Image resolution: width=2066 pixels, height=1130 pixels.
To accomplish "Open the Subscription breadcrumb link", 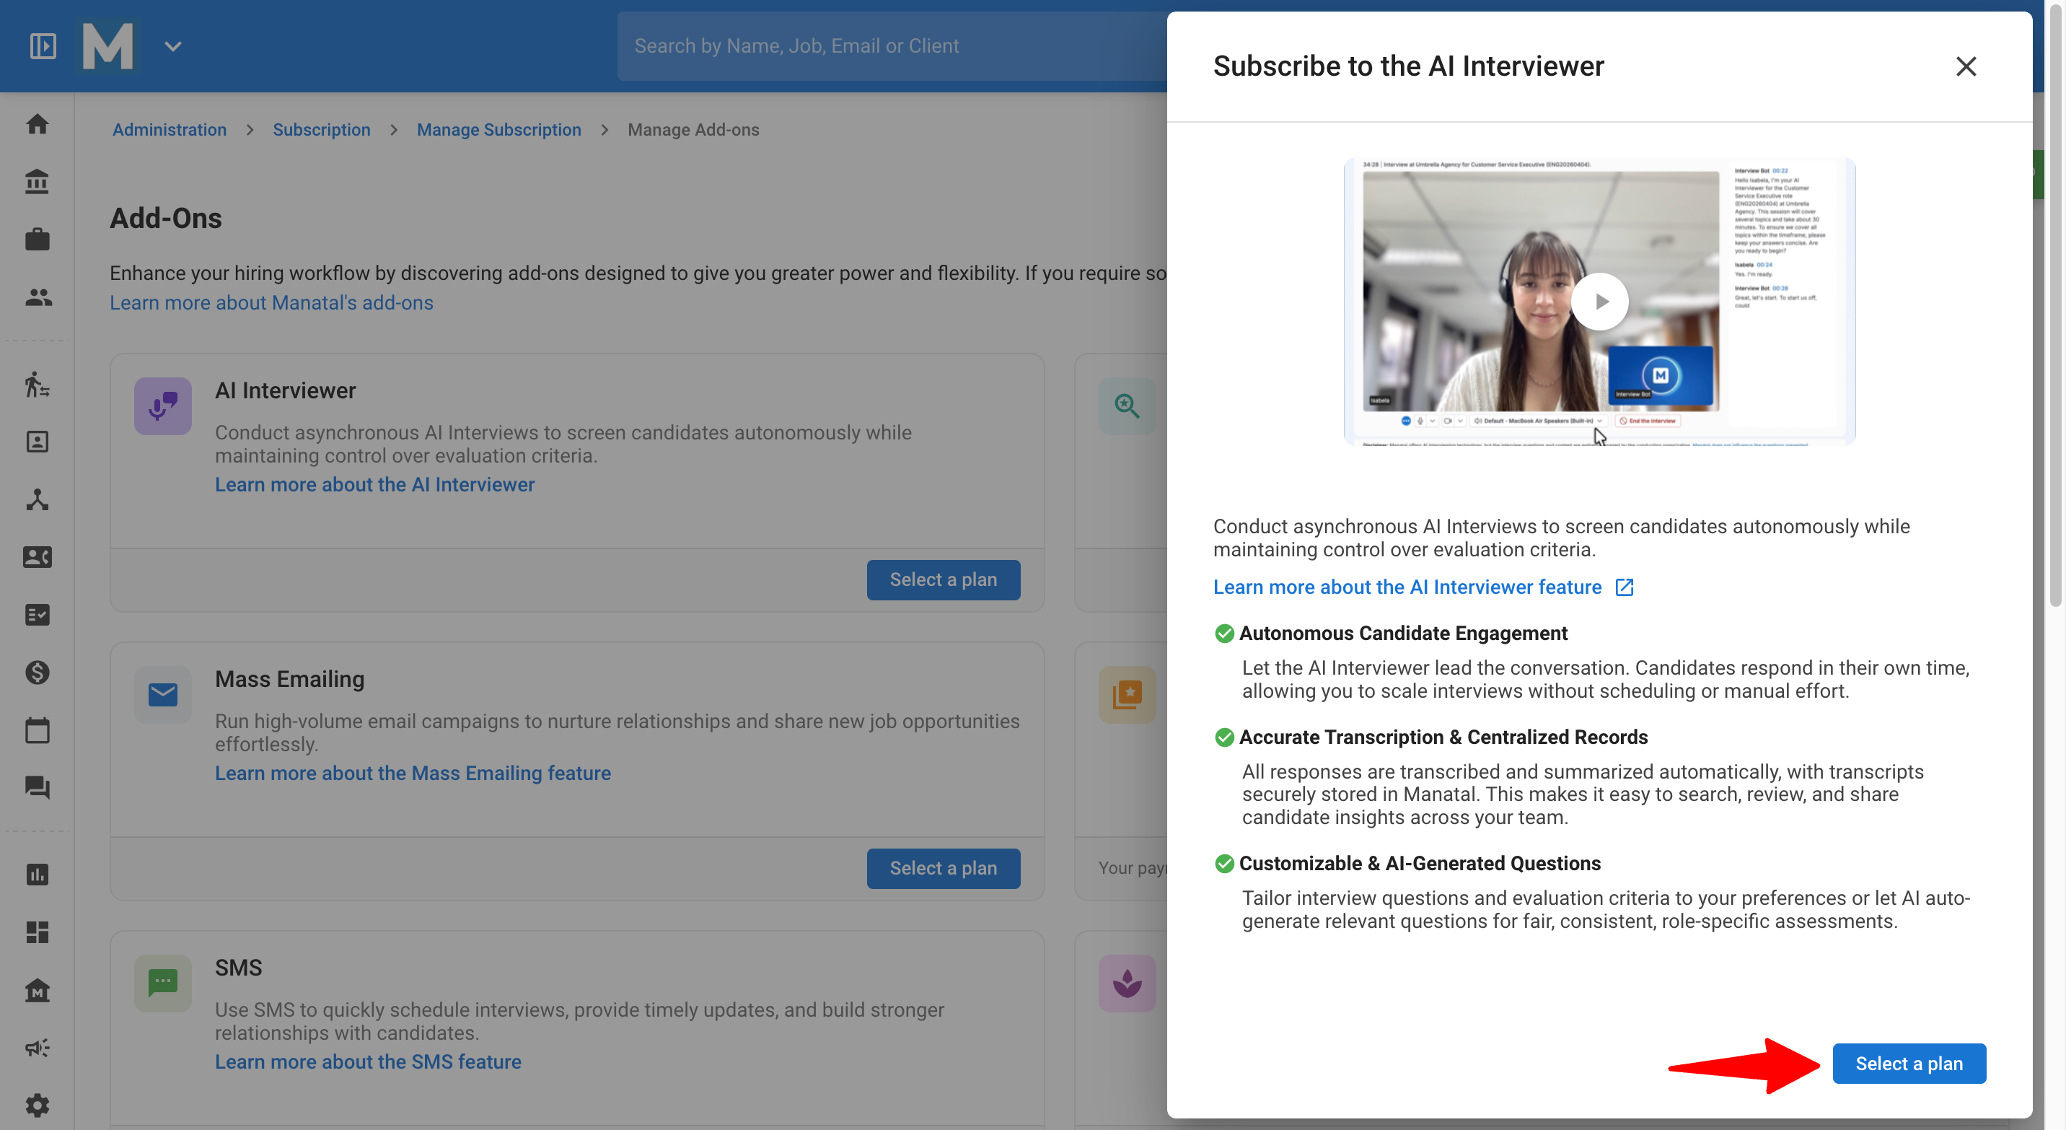I will point(321,129).
